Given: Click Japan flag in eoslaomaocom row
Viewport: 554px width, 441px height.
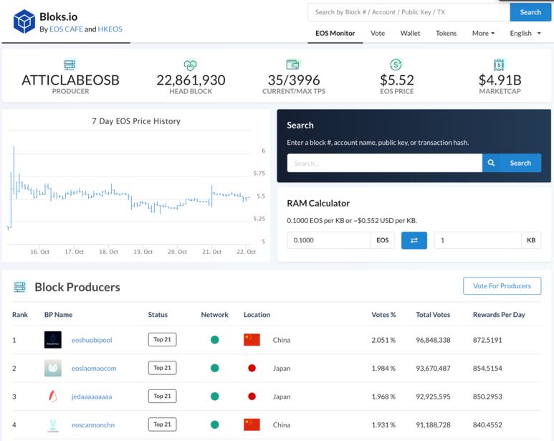Looking at the screenshot, I should pyautogui.click(x=252, y=368).
